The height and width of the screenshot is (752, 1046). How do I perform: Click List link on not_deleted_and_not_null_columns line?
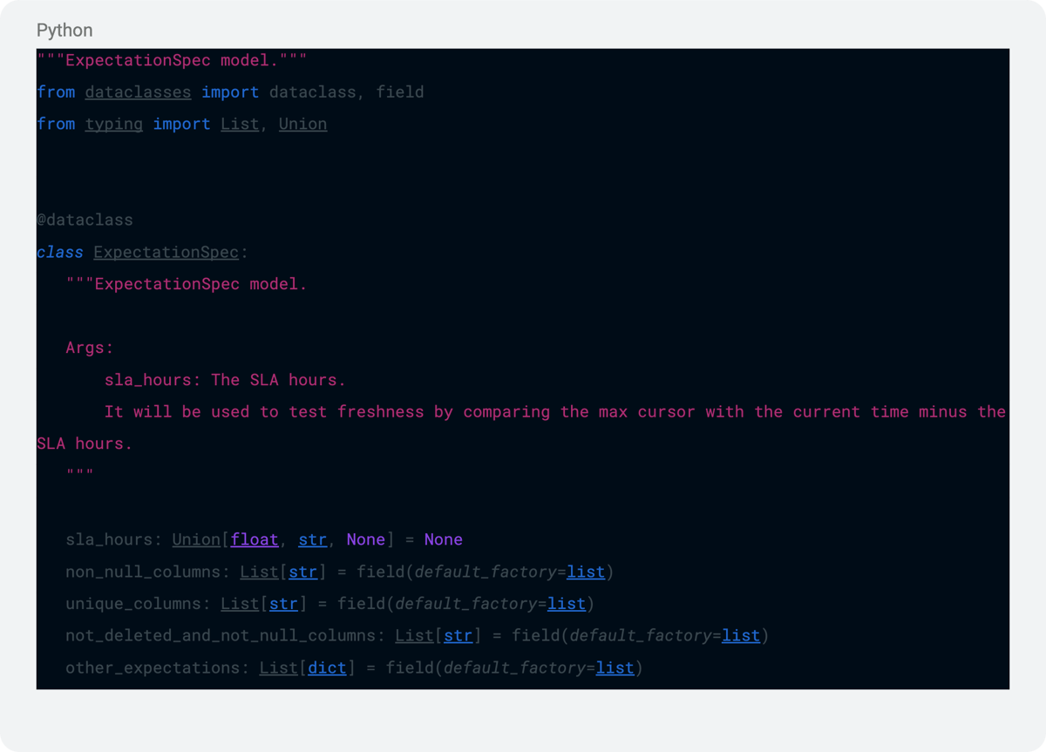[x=414, y=635]
